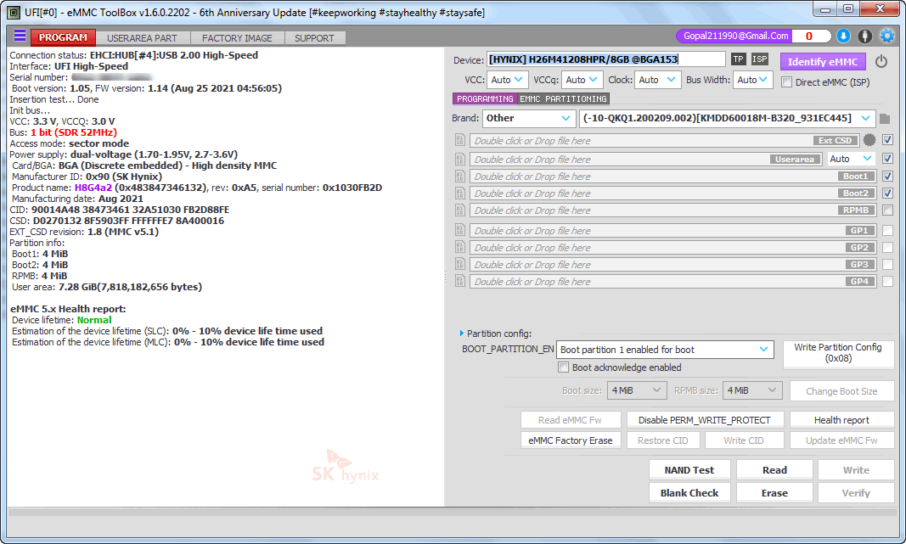Viewport: 906px width, 544px height.
Task: Click the Read button
Action: (x=774, y=470)
